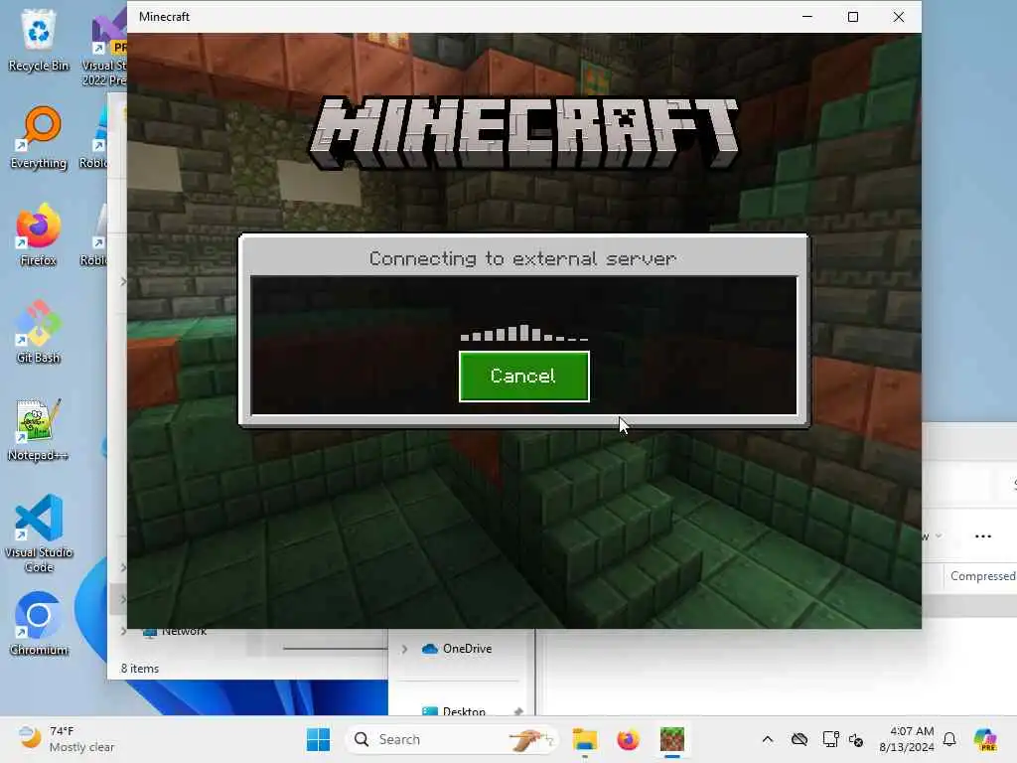Image resolution: width=1017 pixels, height=763 pixels.
Task: Open the Visual Studio 2022 Preview shortcut
Action: pyautogui.click(x=107, y=47)
